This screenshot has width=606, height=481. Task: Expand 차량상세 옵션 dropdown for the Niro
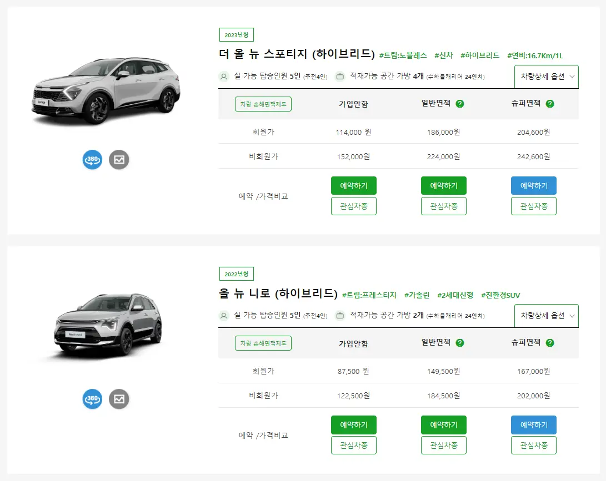point(546,315)
